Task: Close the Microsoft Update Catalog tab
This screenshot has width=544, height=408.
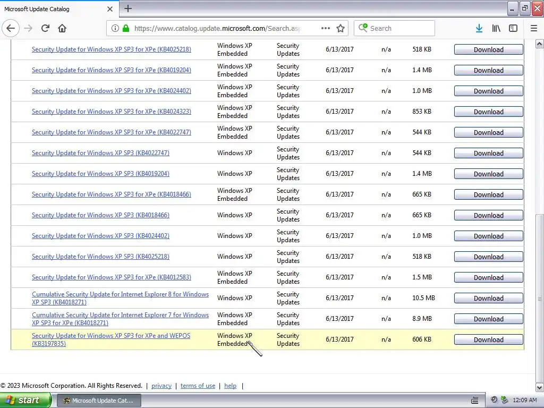Action: (x=110, y=9)
